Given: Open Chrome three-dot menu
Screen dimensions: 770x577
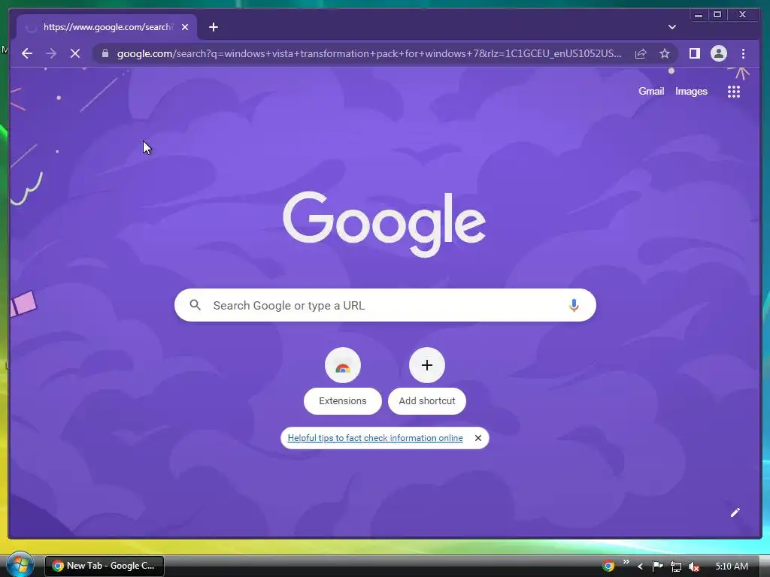Looking at the screenshot, I should (x=743, y=53).
